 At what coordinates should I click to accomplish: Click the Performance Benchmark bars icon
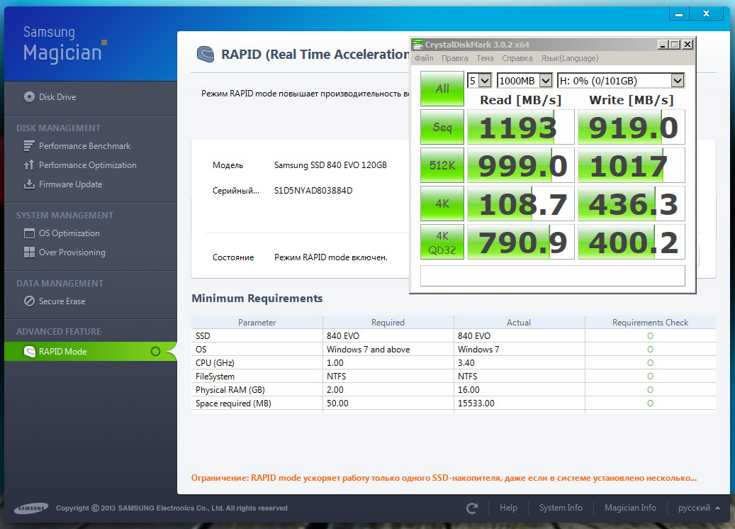pos(29,146)
